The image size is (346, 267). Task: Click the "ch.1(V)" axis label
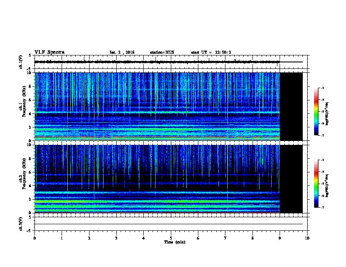click(x=21, y=62)
